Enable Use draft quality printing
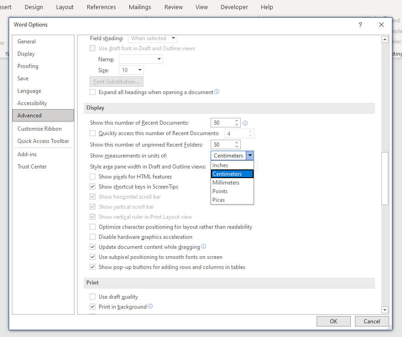The image size is (402, 337). 93,296
